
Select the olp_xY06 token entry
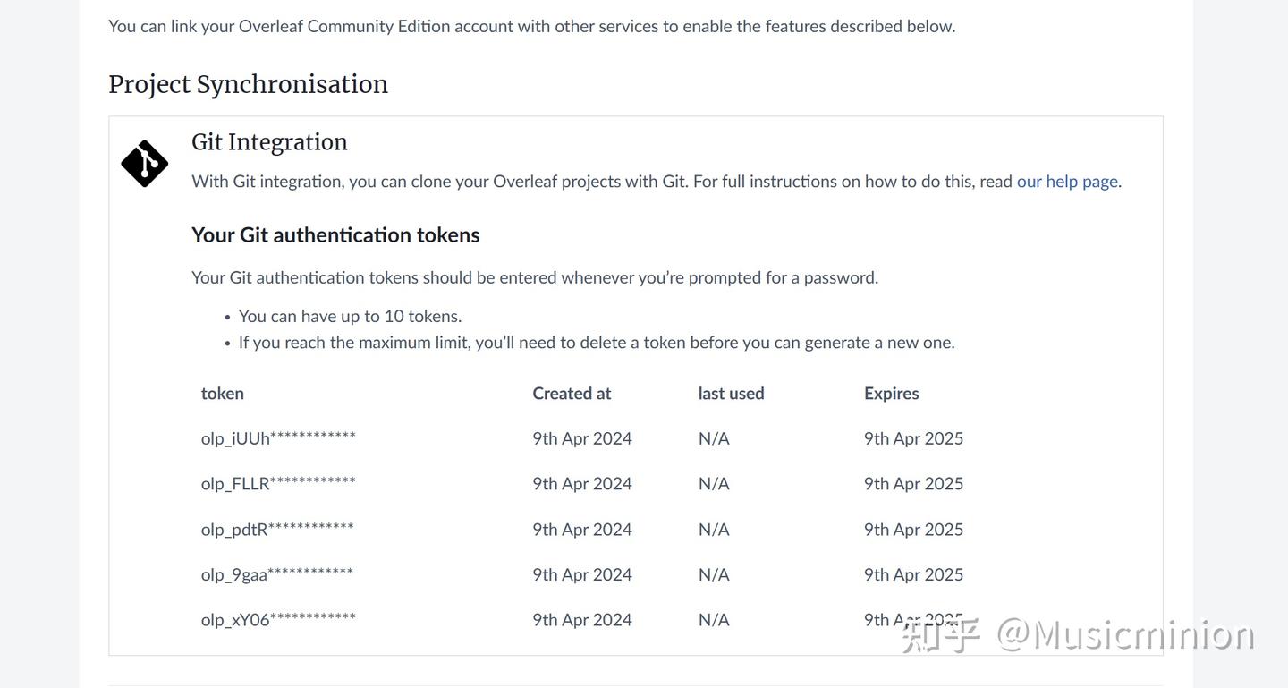pos(278,620)
